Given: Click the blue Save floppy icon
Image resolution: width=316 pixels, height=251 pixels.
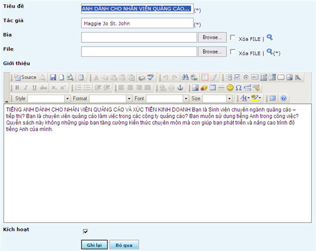Looking at the screenshot, I should 53,78.
